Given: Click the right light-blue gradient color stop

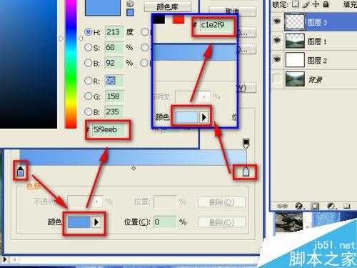Looking at the screenshot, I should click(x=246, y=172).
